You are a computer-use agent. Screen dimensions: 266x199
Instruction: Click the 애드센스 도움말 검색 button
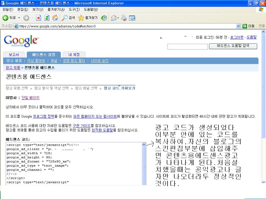(233, 46)
